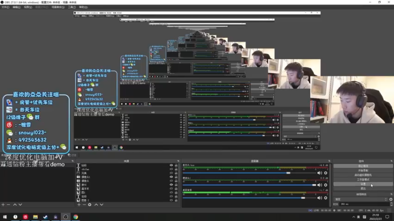This screenshot has height=221, width=394.
Task: Toggle visibility of 图像 2 source
Action: (171, 200)
